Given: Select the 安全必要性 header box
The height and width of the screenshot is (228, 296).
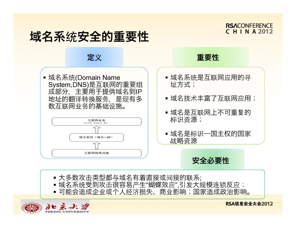Looking at the screenshot, I should click(212, 159).
